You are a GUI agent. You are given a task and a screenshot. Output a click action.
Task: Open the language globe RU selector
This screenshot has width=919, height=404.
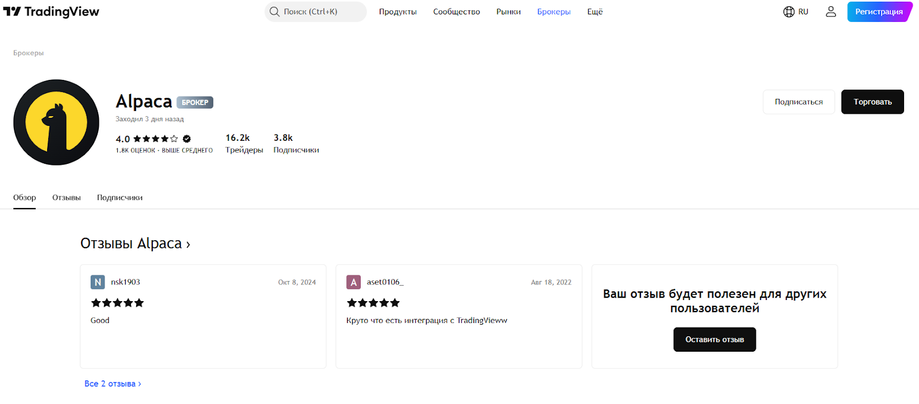coord(796,11)
